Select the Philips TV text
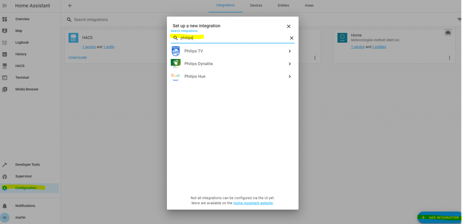462x224 pixels. pos(194,51)
